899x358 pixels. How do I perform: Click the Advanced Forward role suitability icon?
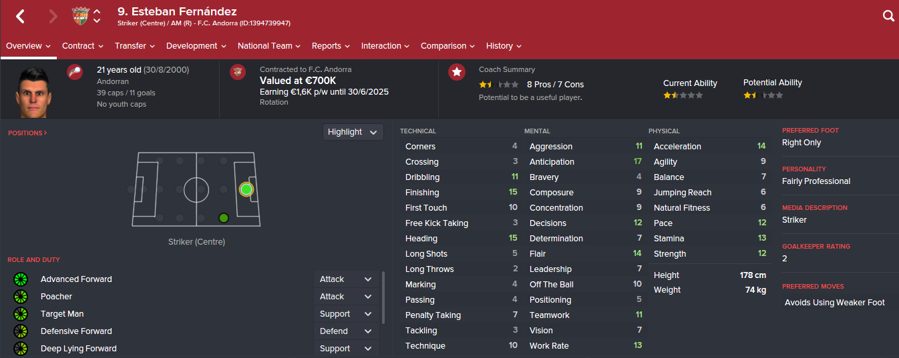click(x=21, y=279)
